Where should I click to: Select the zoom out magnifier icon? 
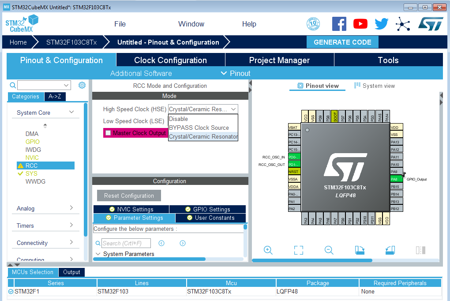tap(329, 250)
